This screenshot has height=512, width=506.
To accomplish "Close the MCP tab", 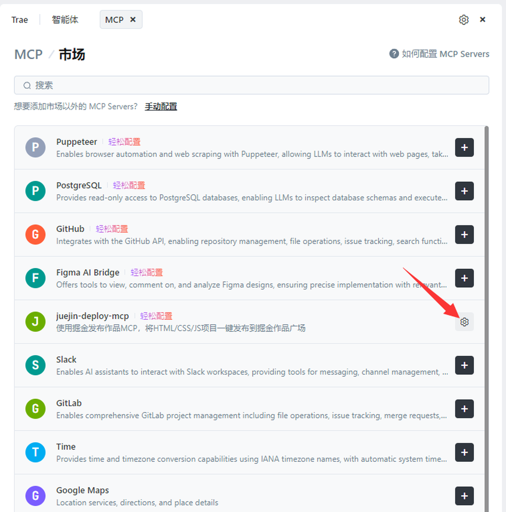I will click(133, 20).
